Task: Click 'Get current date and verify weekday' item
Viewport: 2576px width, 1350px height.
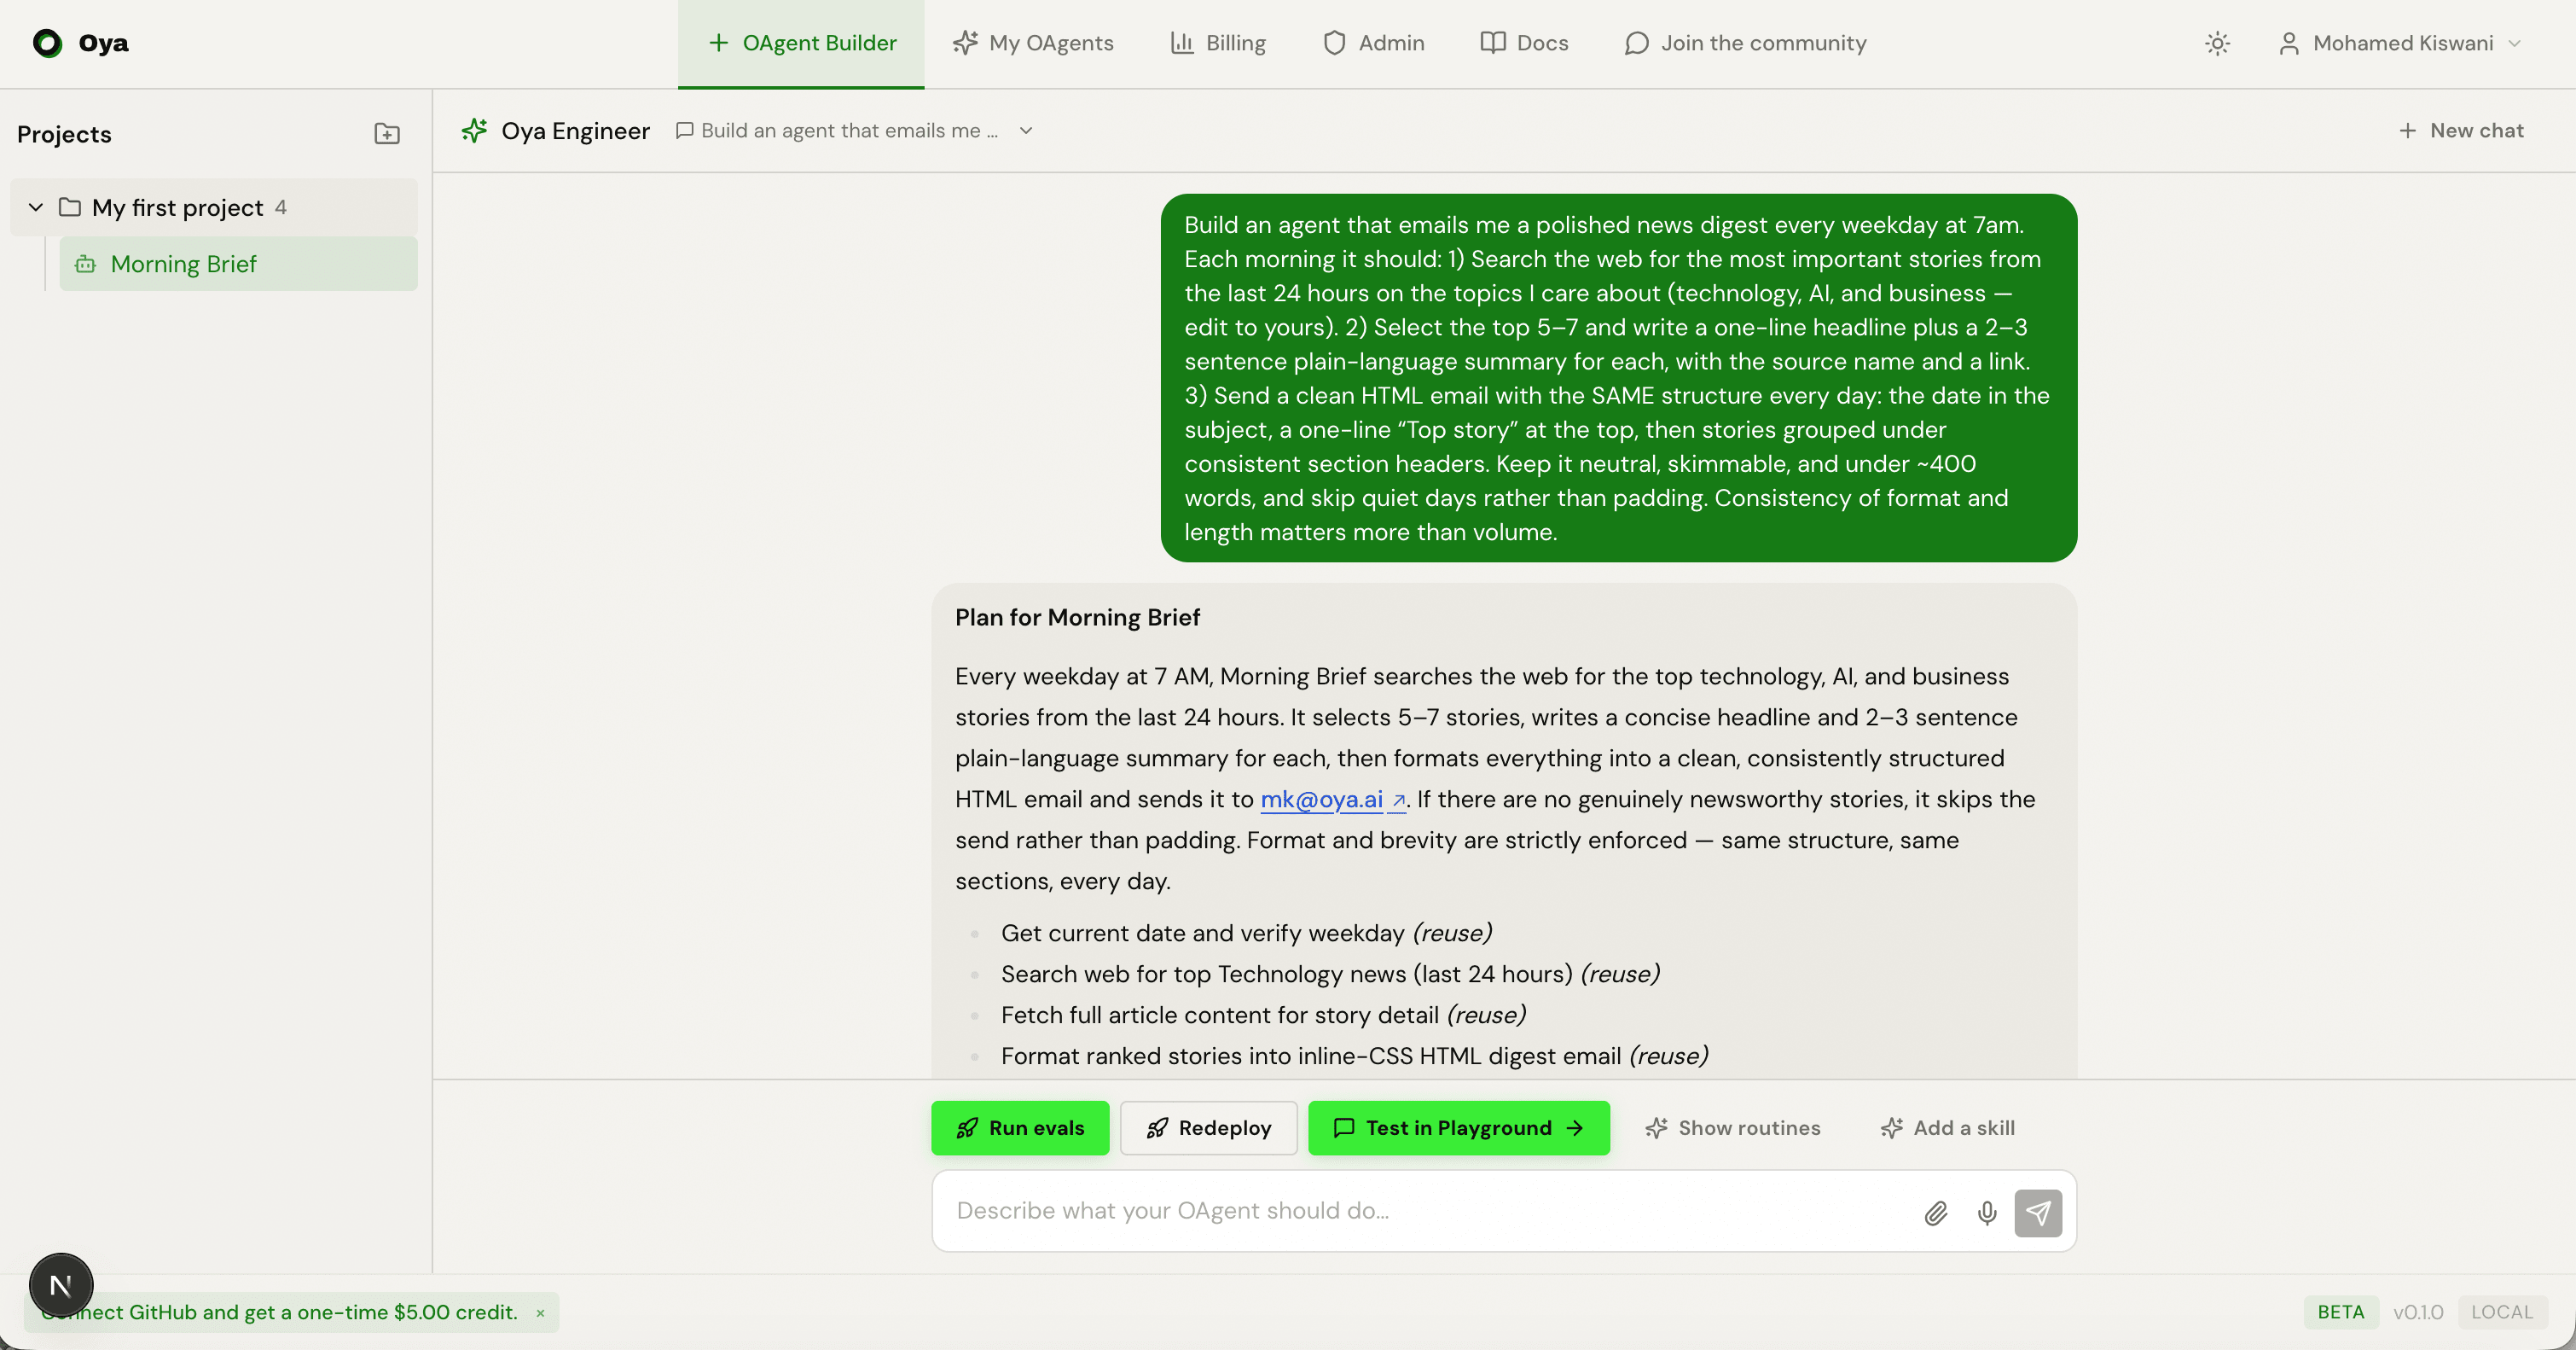Action: [x=1246, y=933]
